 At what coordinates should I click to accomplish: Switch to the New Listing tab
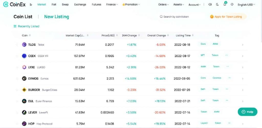(x=57, y=17)
